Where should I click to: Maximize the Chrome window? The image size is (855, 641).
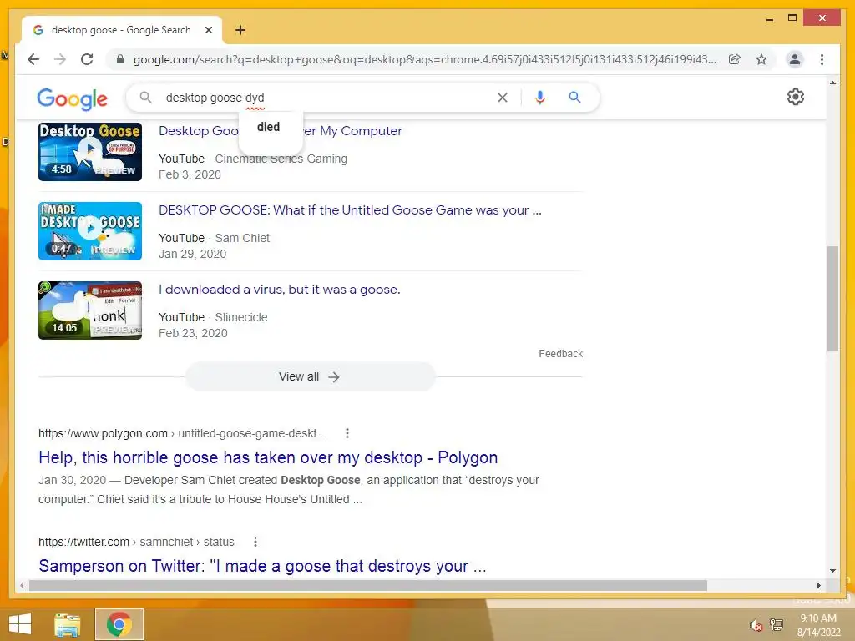tap(792, 18)
